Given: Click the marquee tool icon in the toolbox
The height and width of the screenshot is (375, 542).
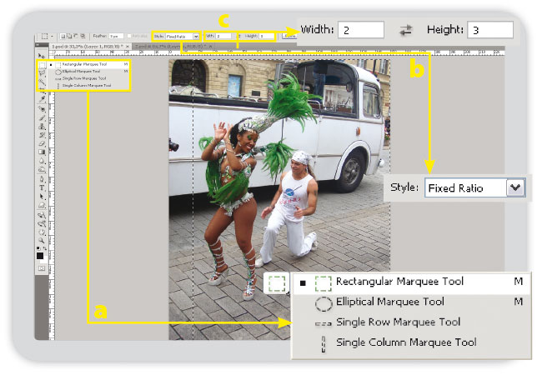Looking at the screenshot, I should (x=42, y=63).
